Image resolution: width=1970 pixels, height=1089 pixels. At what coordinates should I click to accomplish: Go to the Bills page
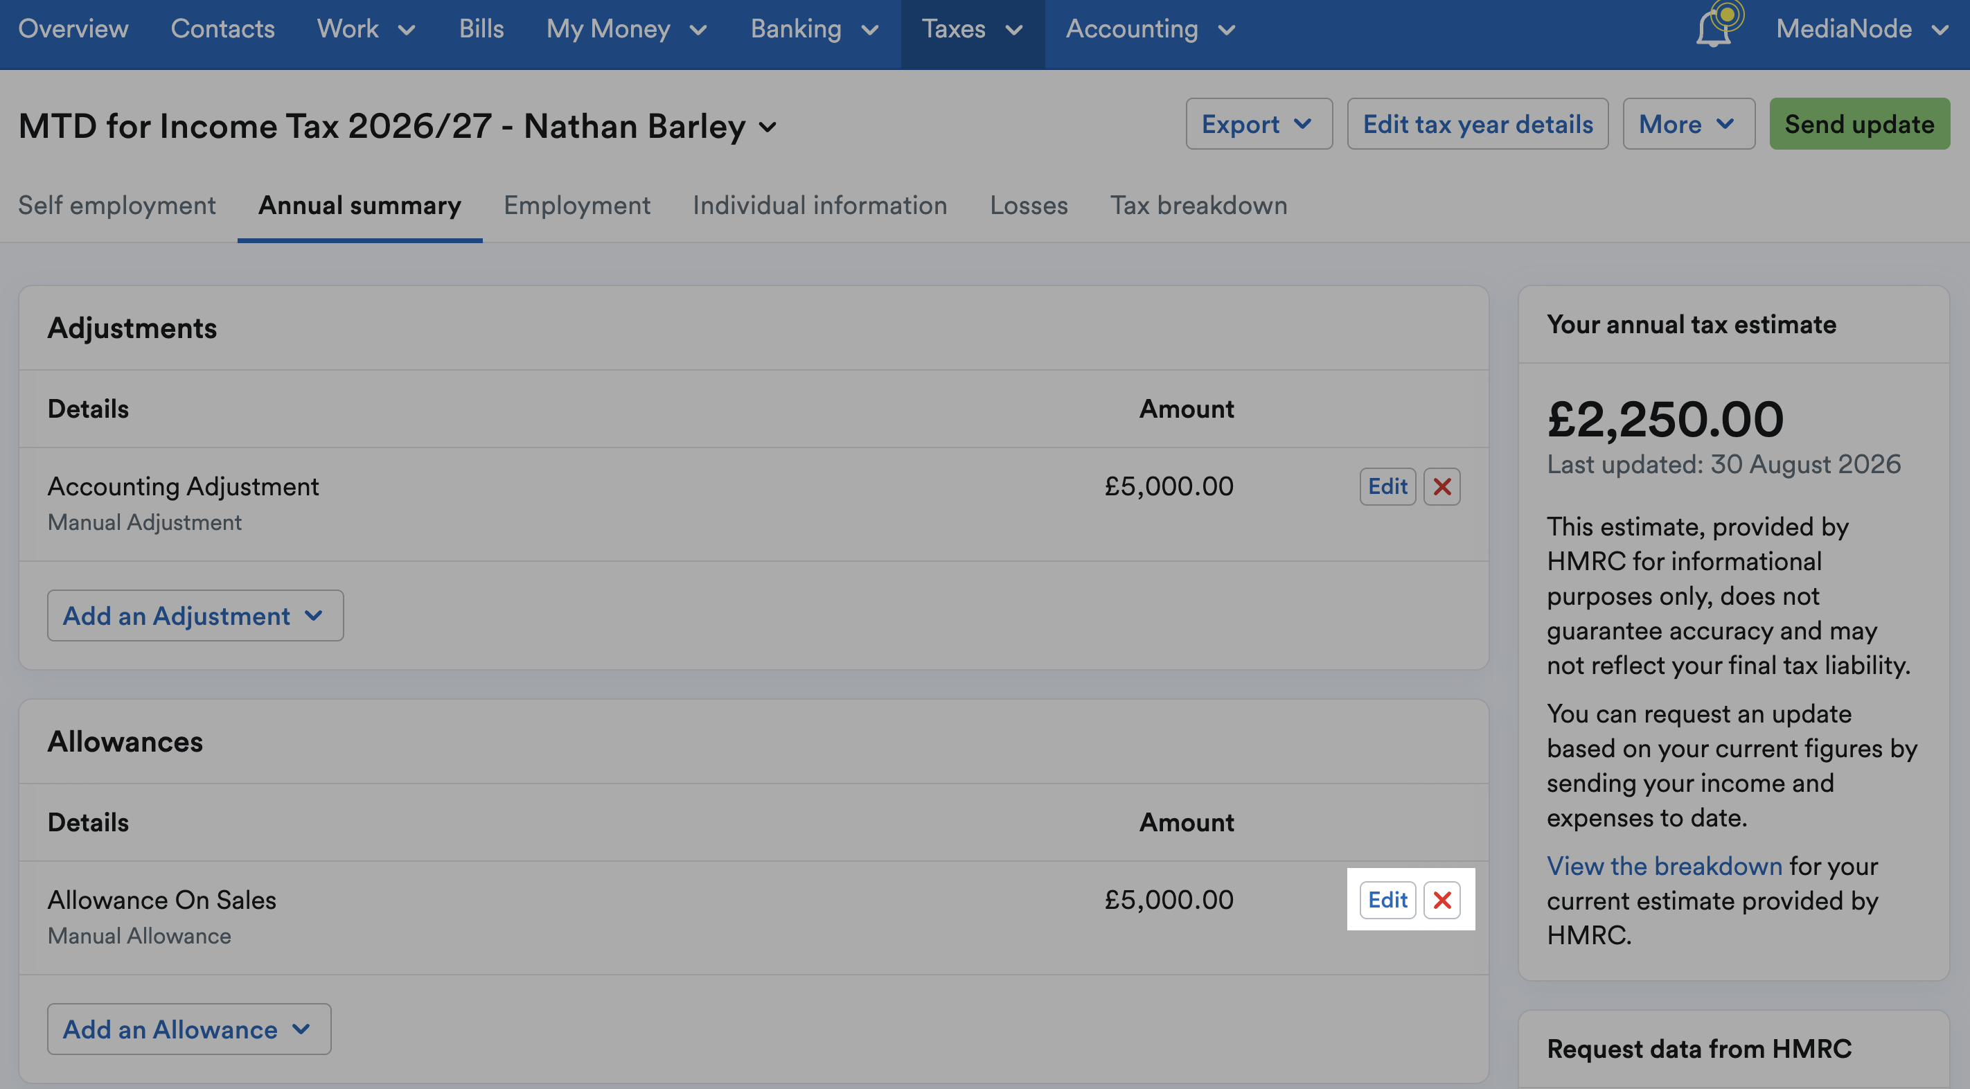pyautogui.click(x=481, y=29)
